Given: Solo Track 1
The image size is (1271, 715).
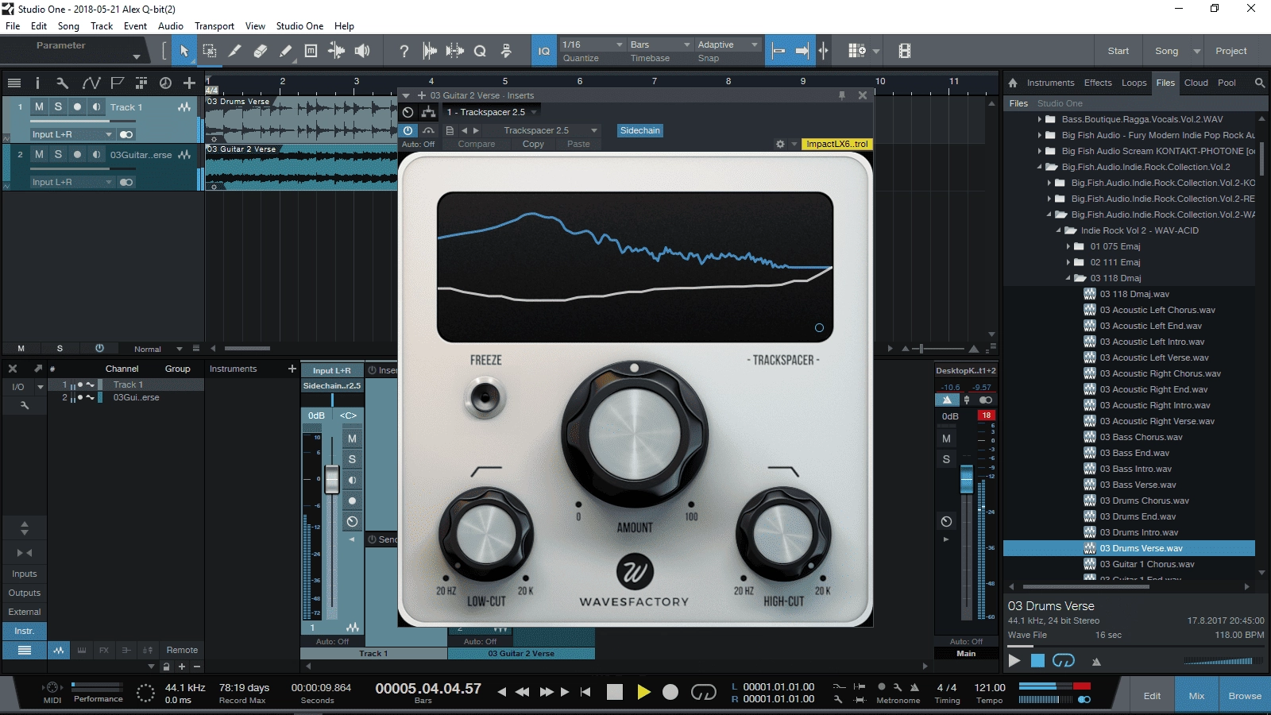Looking at the screenshot, I should pos(58,106).
